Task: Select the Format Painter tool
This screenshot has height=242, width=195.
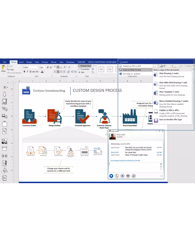Action: [14, 73]
